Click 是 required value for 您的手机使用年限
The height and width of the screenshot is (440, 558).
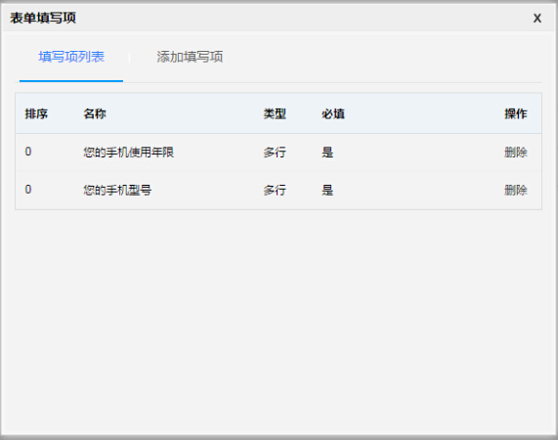coord(327,153)
